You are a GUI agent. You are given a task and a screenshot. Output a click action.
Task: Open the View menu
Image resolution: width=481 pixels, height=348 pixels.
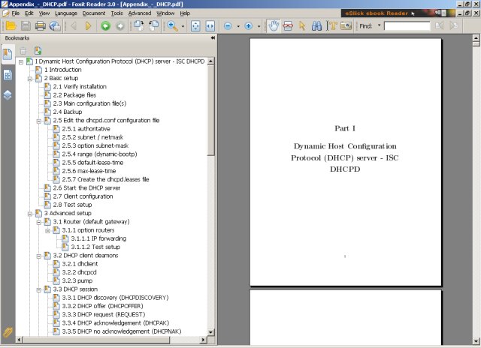44,13
